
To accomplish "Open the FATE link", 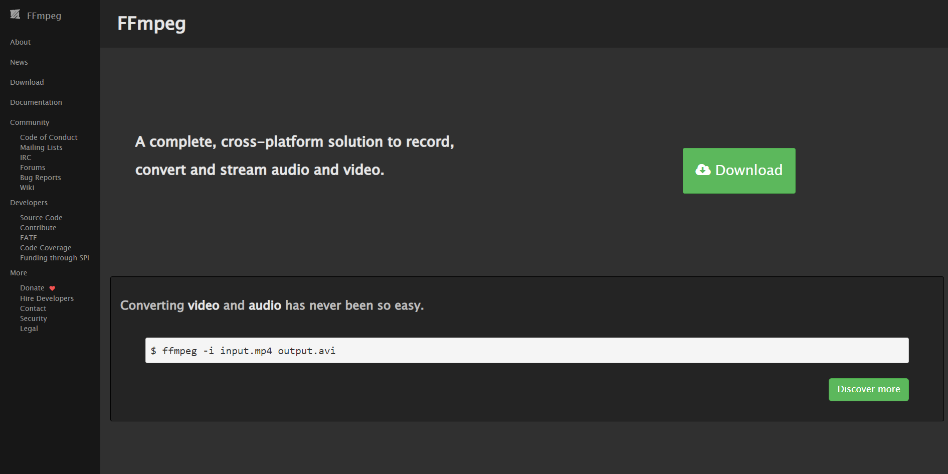I will [29, 238].
